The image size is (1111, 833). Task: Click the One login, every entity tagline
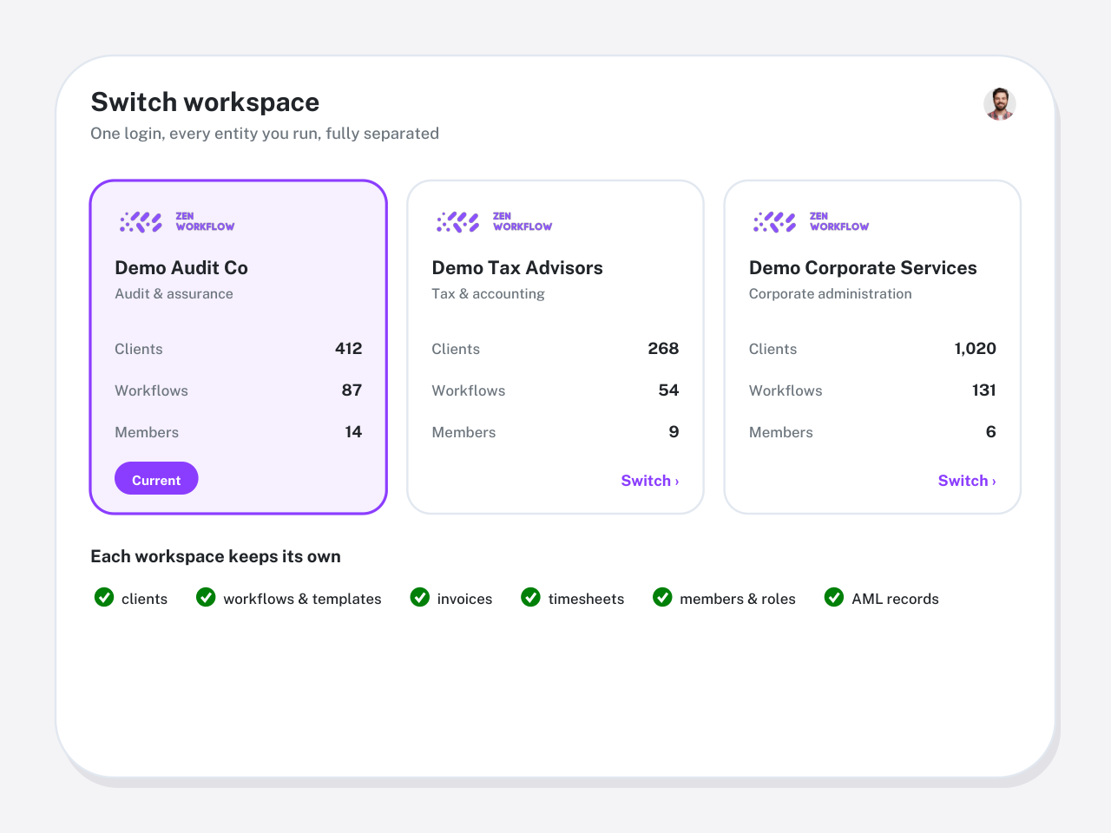click(265, 134)
